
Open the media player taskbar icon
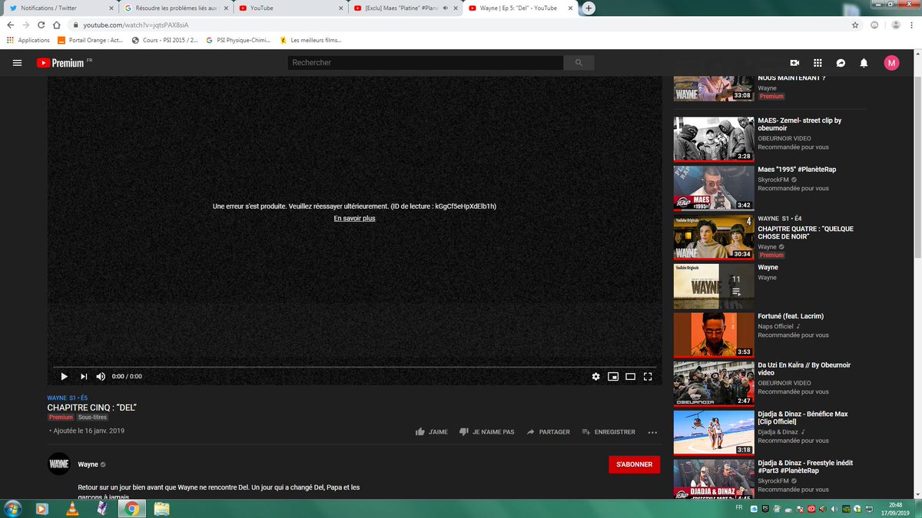point(41,508)
